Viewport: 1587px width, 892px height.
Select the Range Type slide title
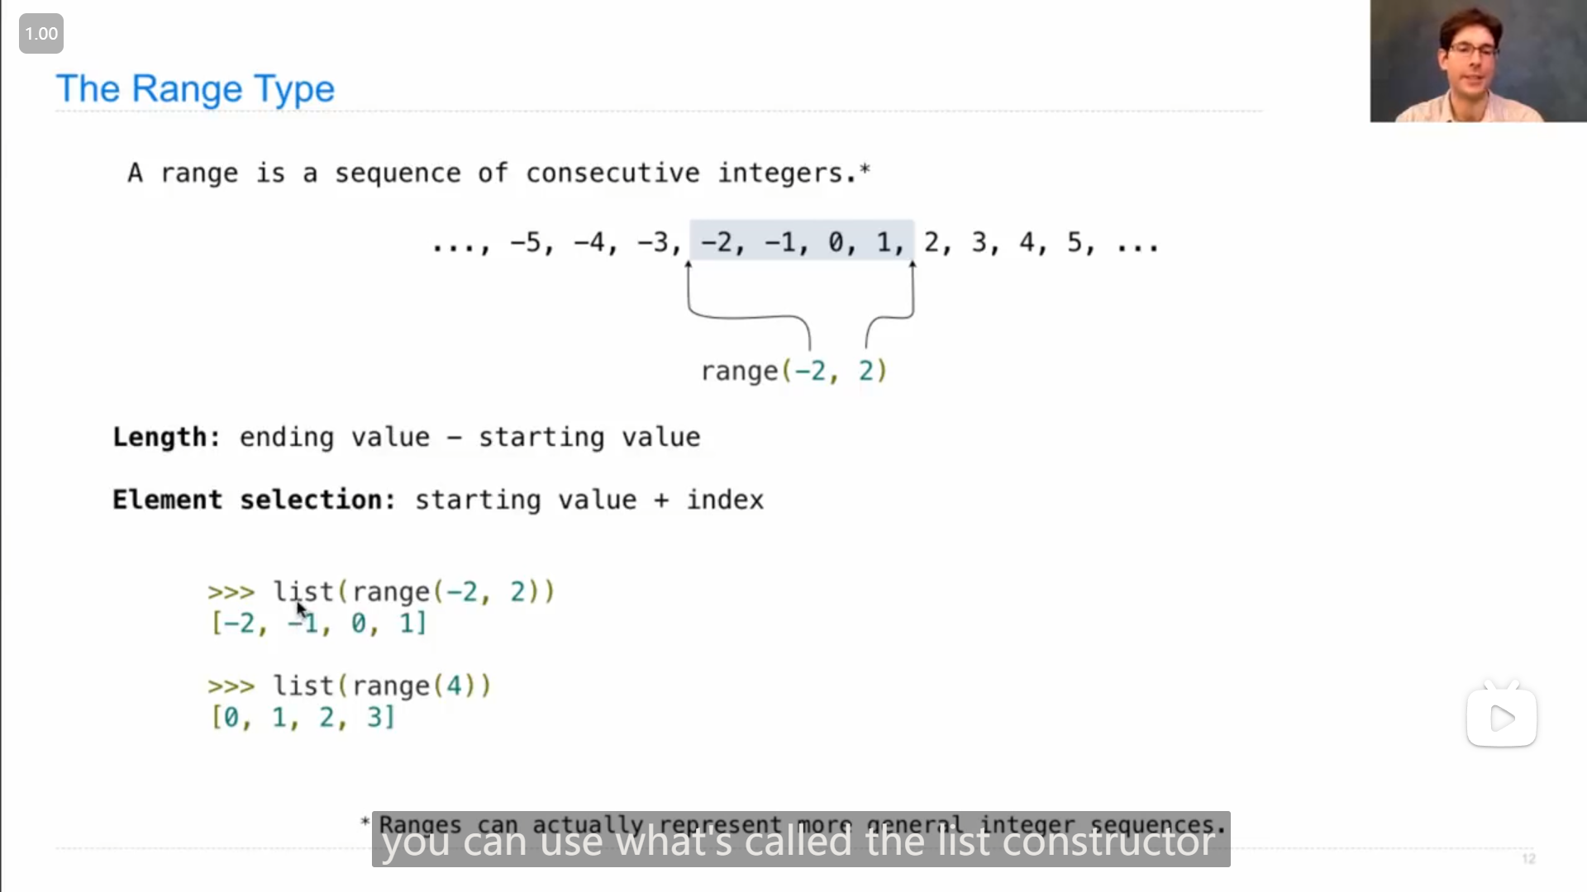[x=195, y=88]
